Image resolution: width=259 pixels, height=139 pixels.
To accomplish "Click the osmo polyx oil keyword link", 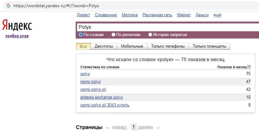I will pyautogui.click(x=93, y=89).
